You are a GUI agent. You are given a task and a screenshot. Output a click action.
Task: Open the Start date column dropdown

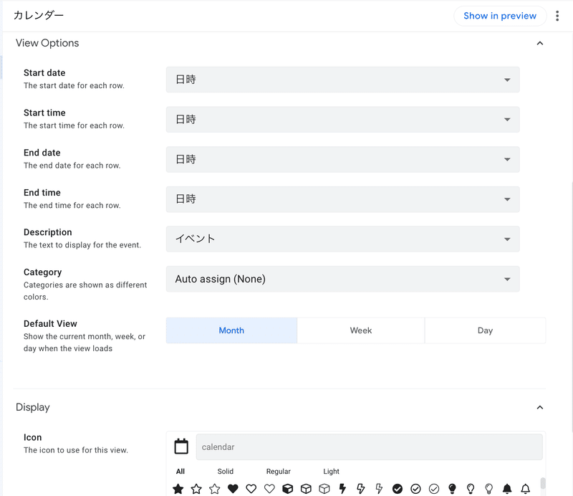(x=343, y=80)
